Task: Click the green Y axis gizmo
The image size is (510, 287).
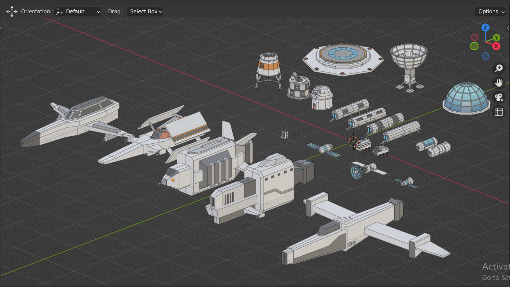Action: pos(496,38)
